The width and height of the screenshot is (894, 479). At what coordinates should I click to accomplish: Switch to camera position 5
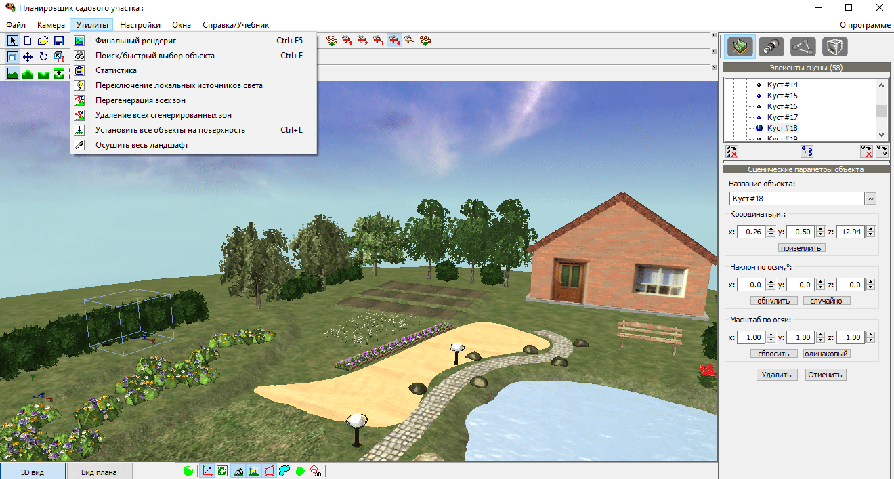coord(410,41)
